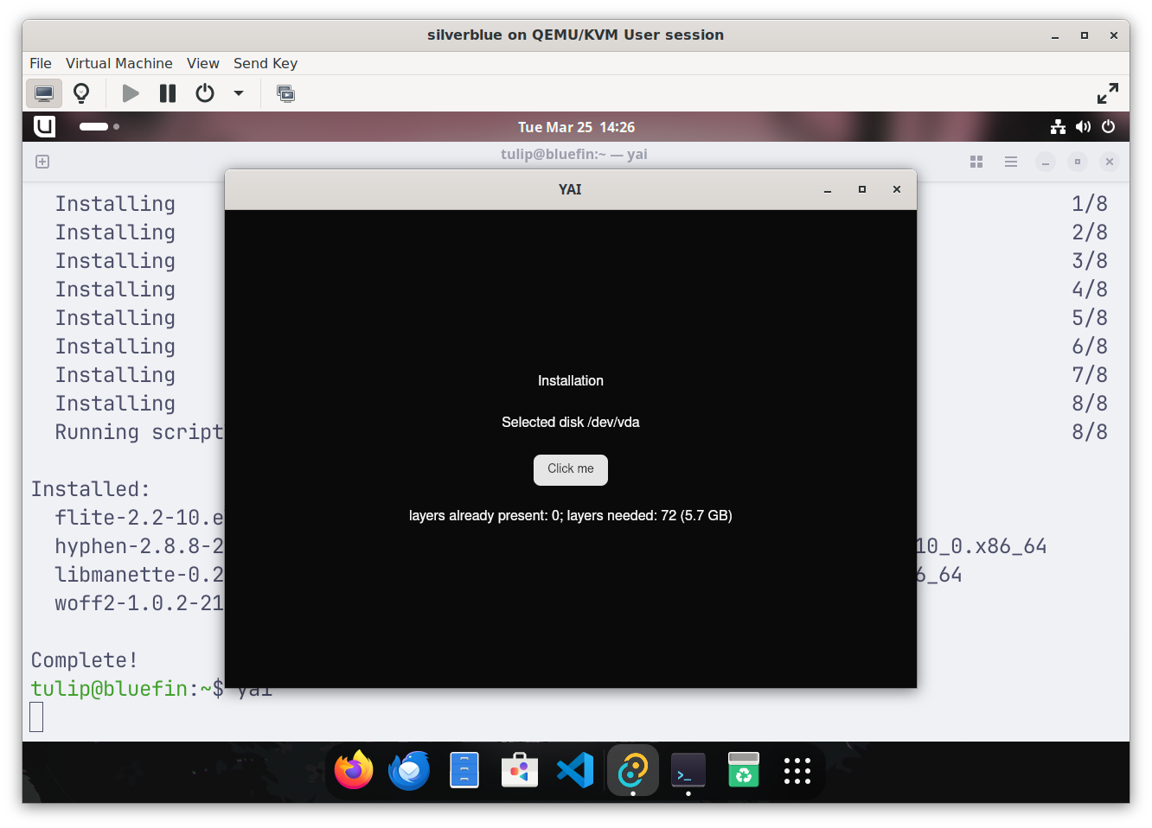Image resolution: width=1152 pixels, height=828 pixels.
Task: Open the clock and calendar menu
Action: (x=576, y=127)
